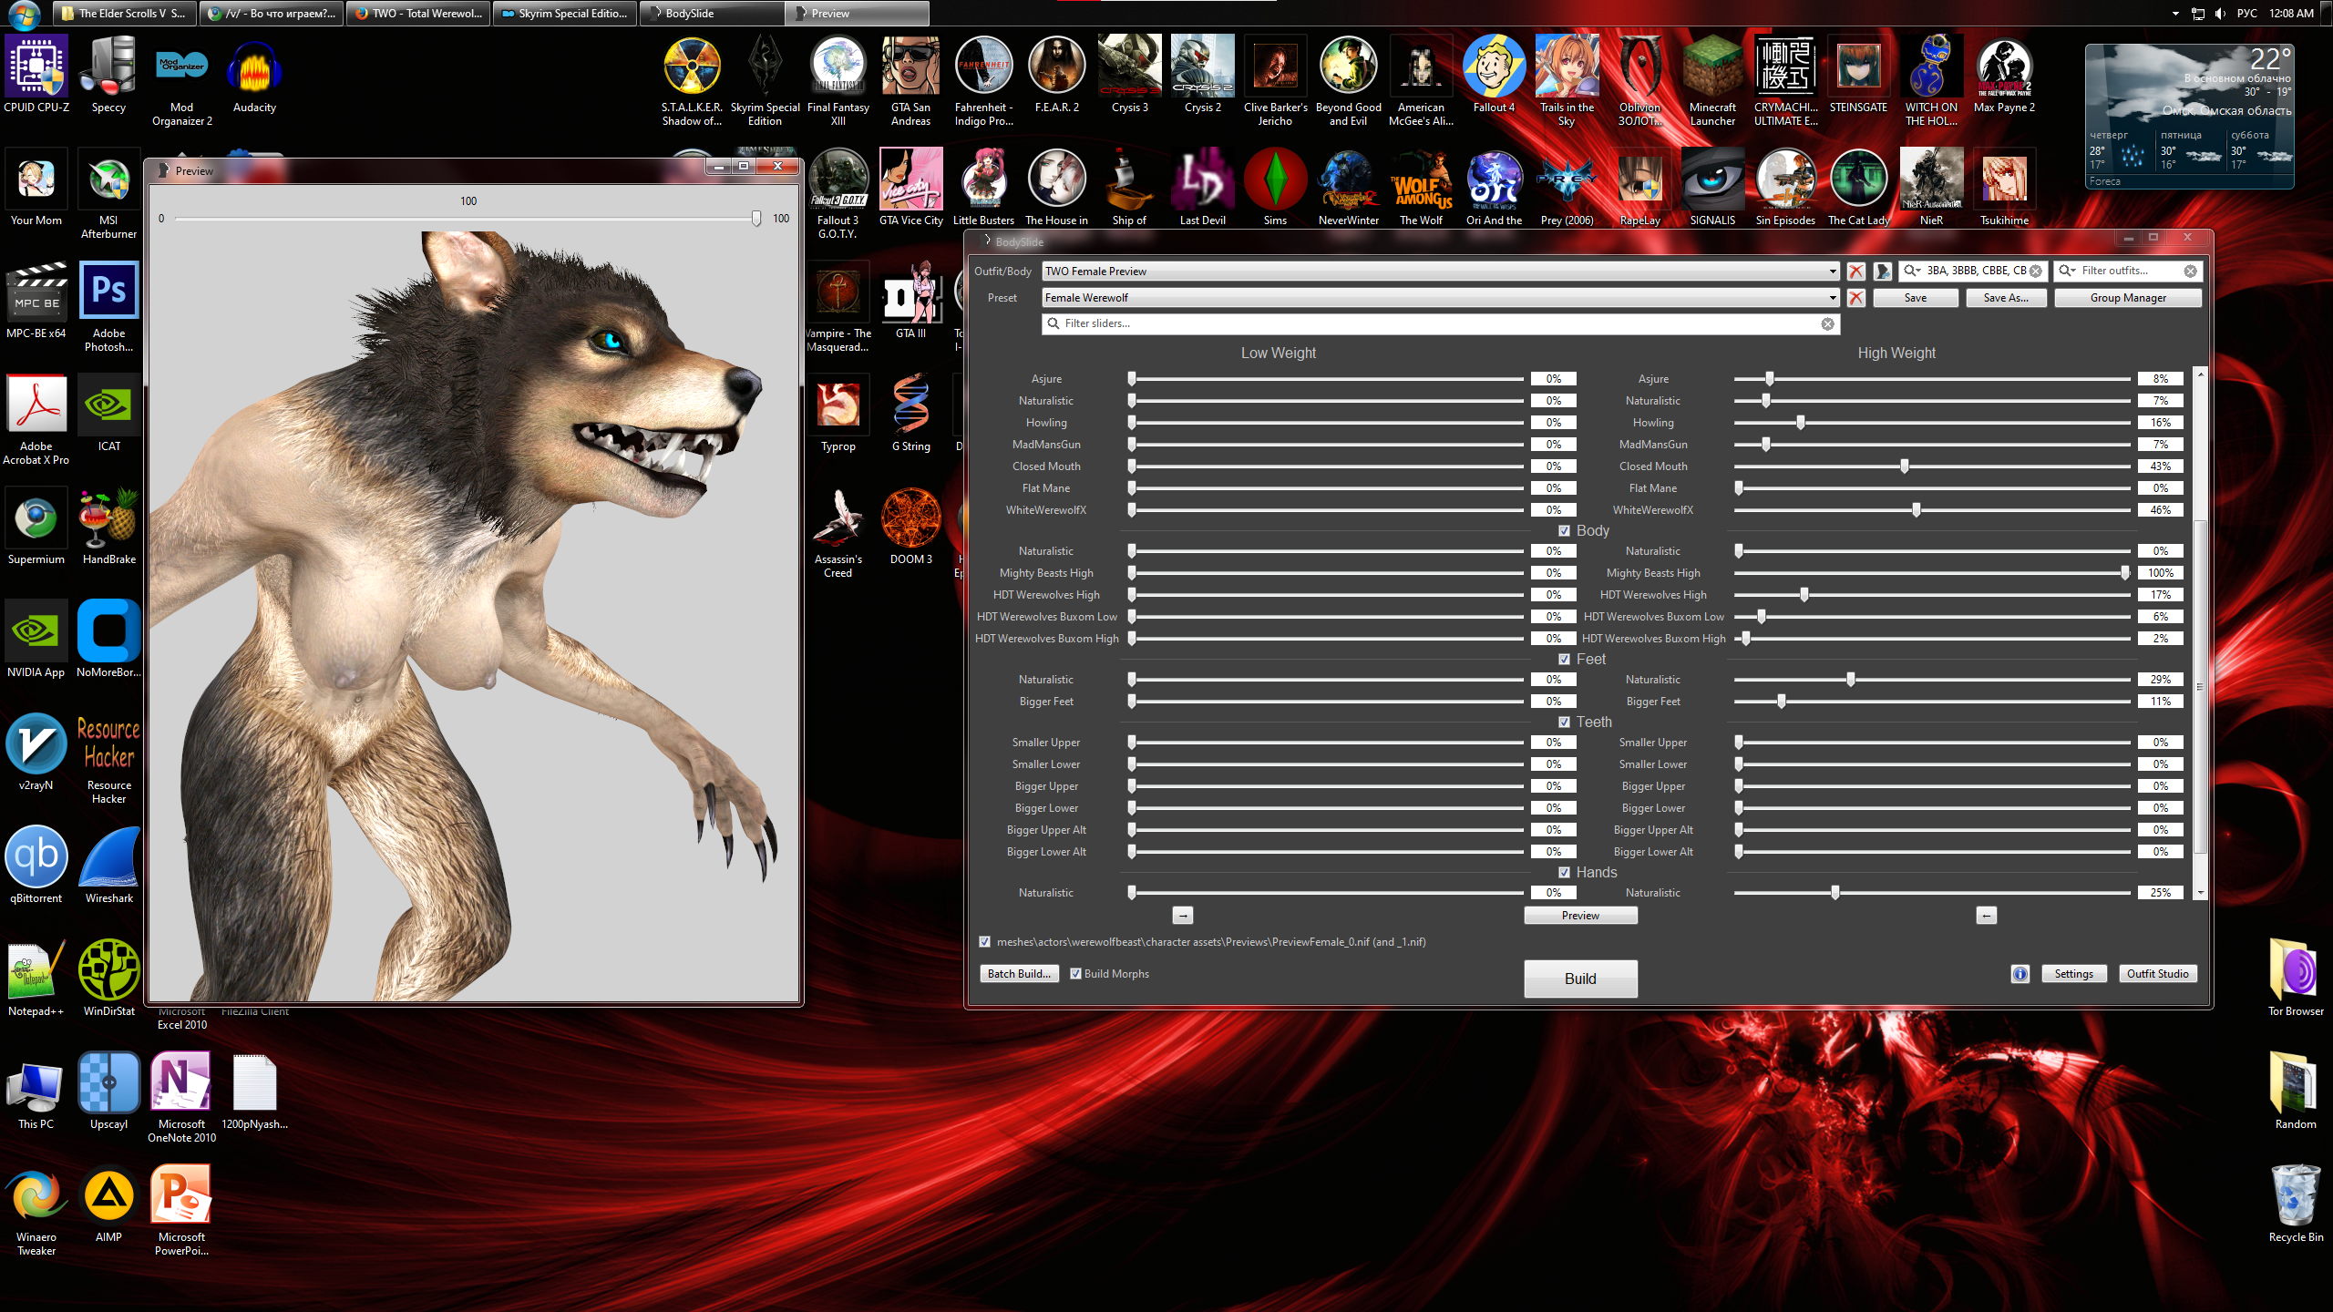The height and width of the screenshot is (1312, 2333).
Task: Toggle the Feet group checkbox
Action: (x=1564, y=660)
